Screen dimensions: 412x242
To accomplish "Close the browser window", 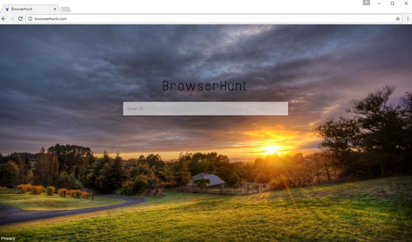I will pos(406,3).
